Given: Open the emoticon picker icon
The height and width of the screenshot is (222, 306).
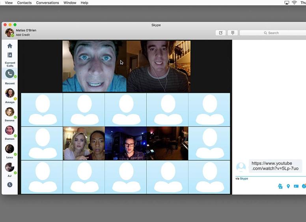Looking at the screenshot, I should tap(304, 186).
